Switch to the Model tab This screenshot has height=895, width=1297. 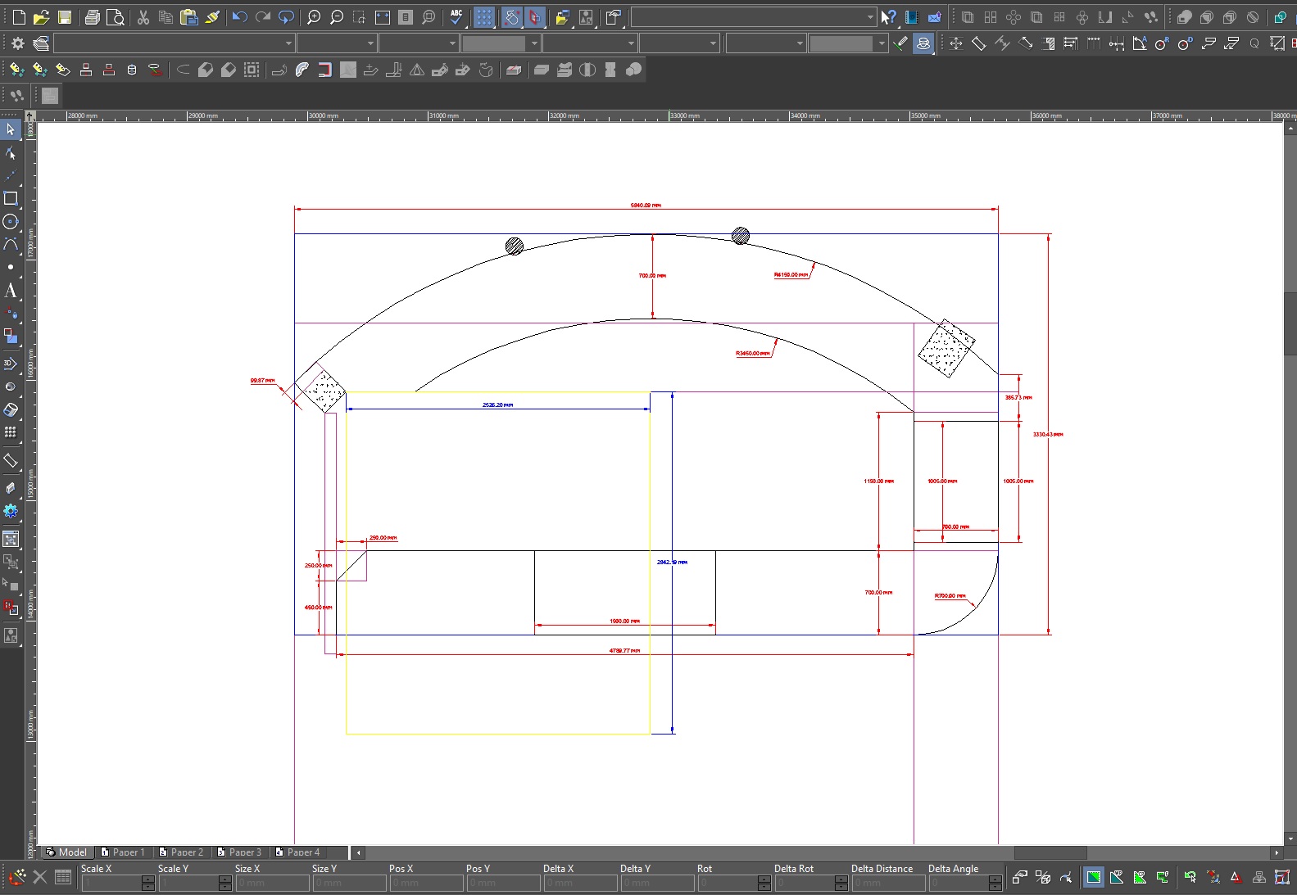[x=67, y=852]
